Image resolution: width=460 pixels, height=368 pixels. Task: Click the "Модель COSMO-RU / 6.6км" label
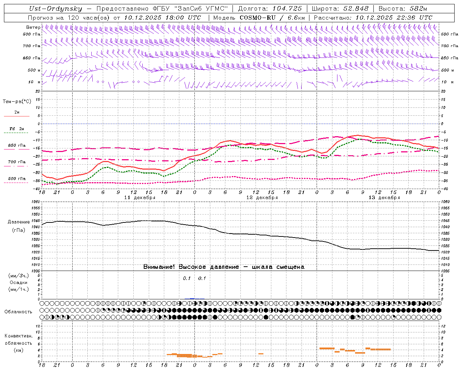(259, 18)
